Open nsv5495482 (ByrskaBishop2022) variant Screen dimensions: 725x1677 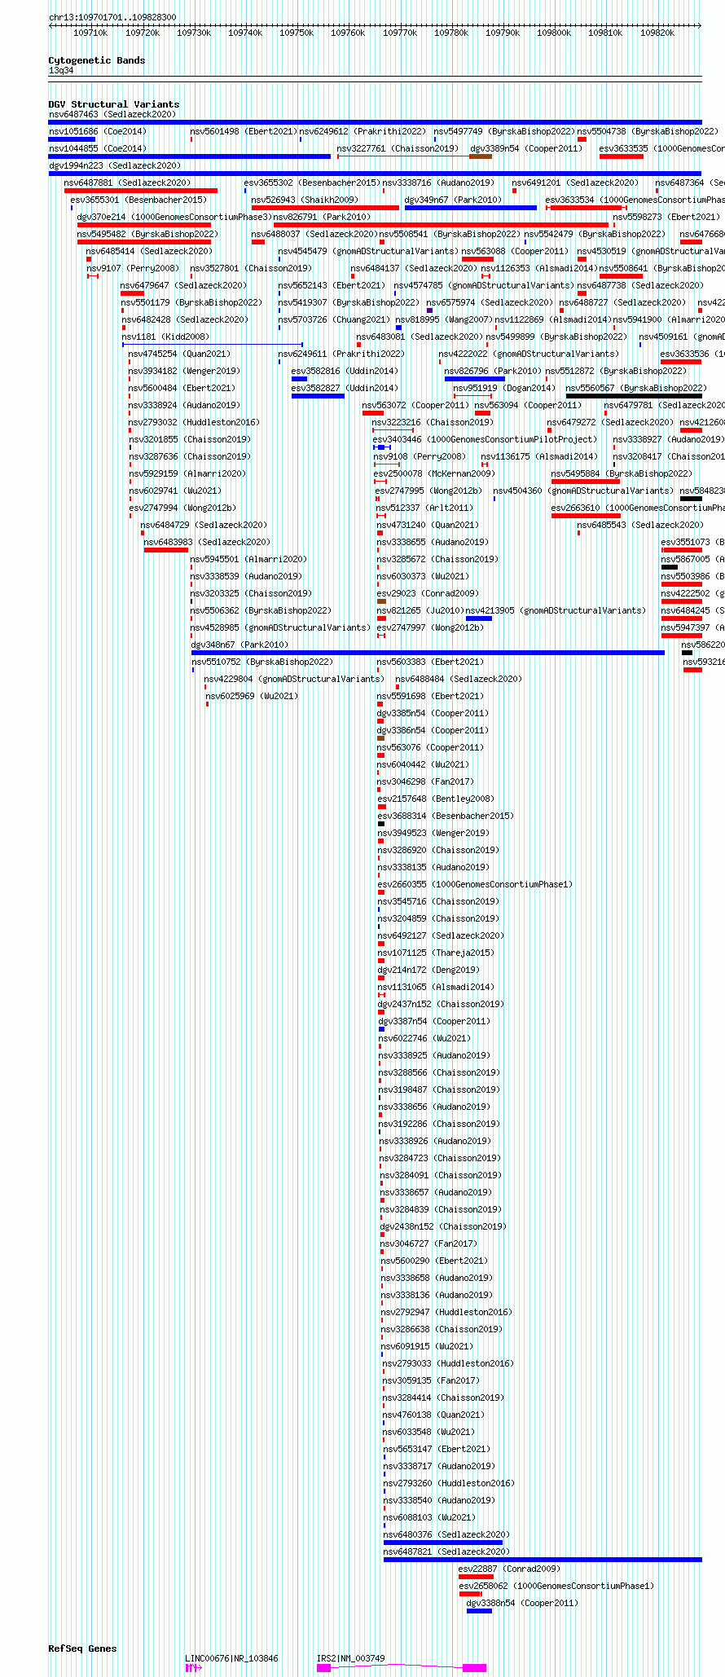click(147, 234)
